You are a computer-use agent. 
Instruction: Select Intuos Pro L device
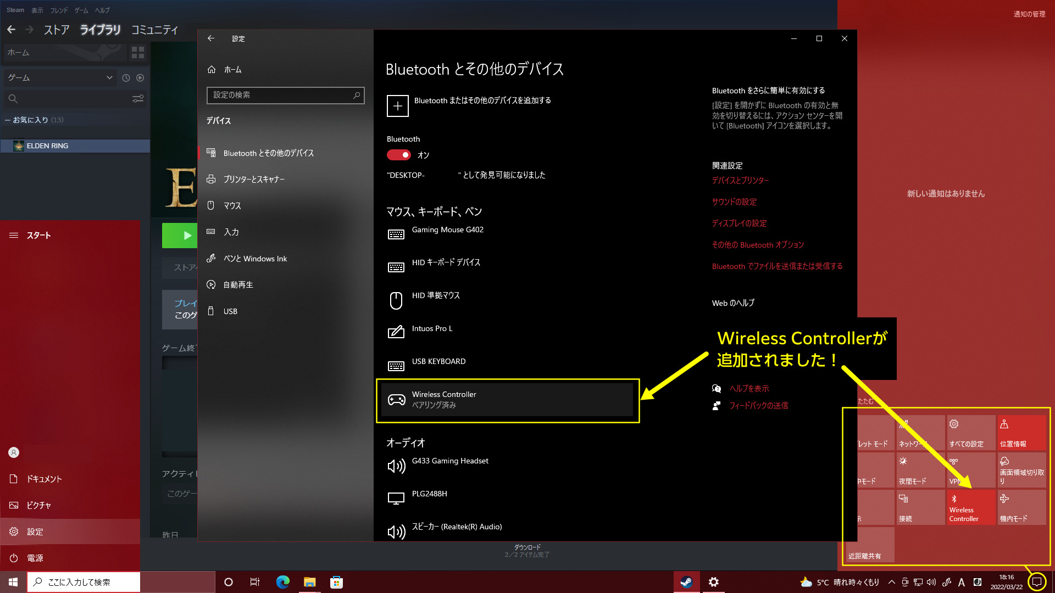432,329
